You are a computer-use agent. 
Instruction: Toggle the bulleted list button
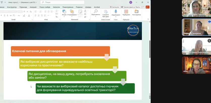36,11
